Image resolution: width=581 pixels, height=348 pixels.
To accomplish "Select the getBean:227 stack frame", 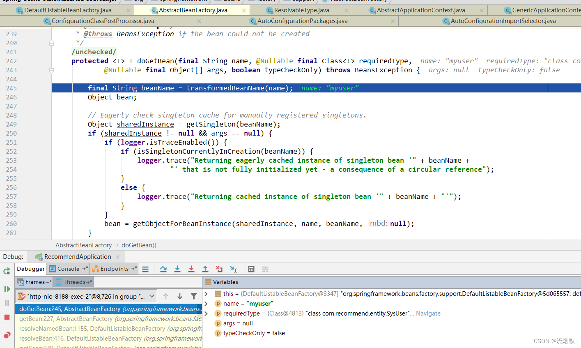I will (108, 319).
